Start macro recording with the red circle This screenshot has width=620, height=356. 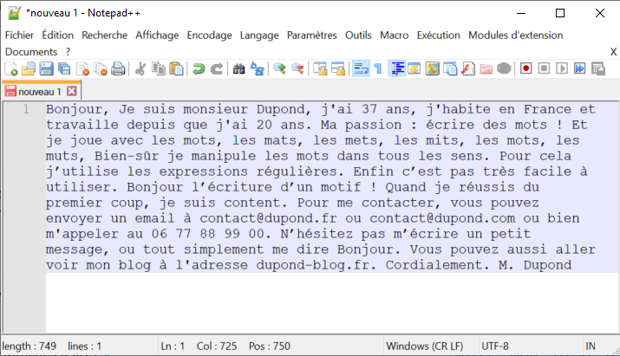[526, 68]
